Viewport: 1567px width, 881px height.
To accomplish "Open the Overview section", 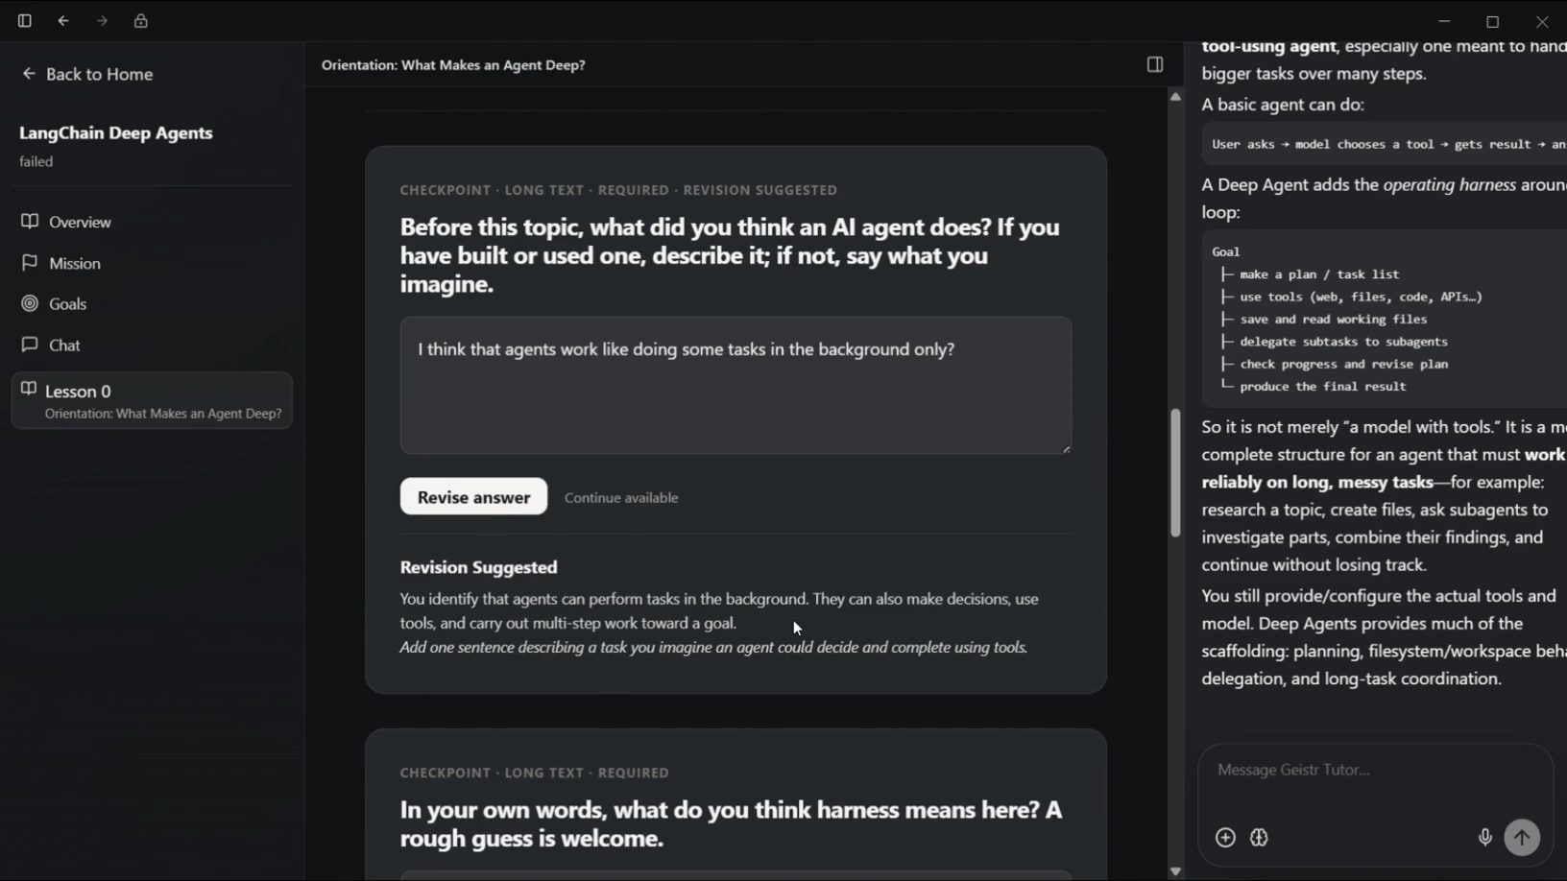I will coord(152,222).
